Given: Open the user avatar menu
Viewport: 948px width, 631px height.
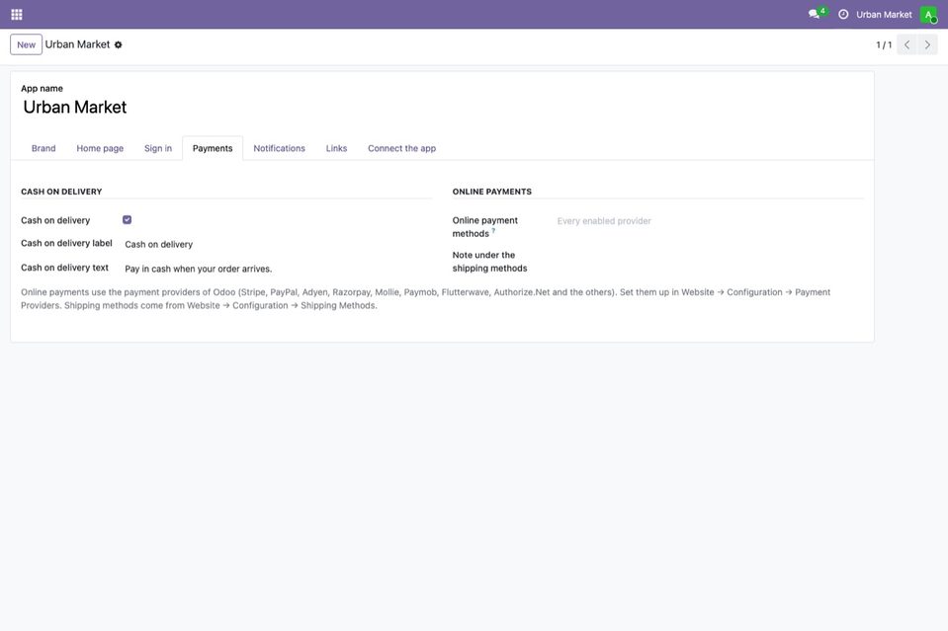Looking at the screenshot, I should click(928, 15).
